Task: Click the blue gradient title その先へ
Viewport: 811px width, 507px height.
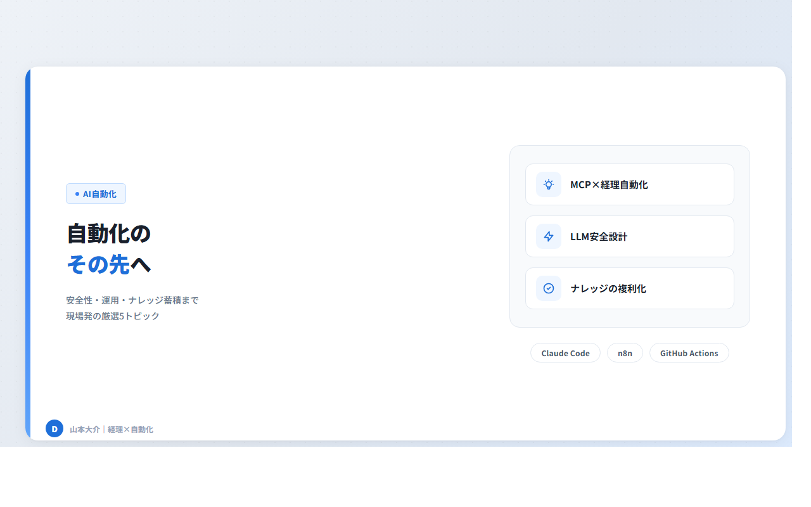Action: (108, 264)
